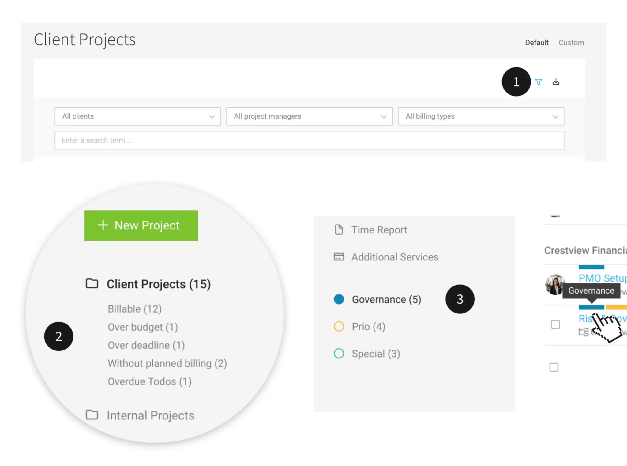The height and width of the screenshot is (466, 627).
Task: Open the Time Report menu item
Action: [x=379, y=230]
